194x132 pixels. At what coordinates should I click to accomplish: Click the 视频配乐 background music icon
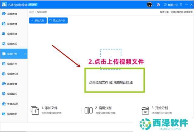click(x=4, y=93)
